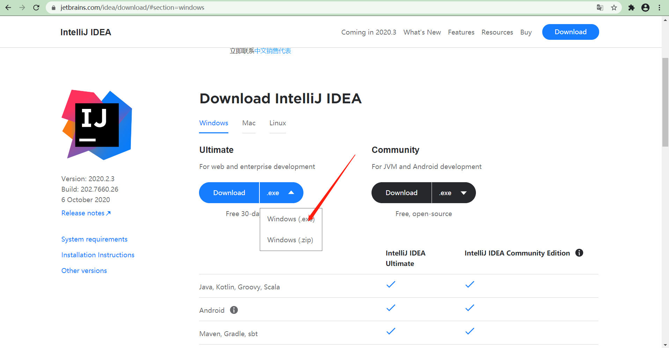
Task: Collapse the Ultimate .exe format dropdown
Action: coord(281,193)
